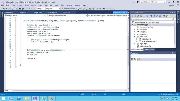Click the Property Pages wrench in Properties panel
Screen dimensions: 180x101
click(x=139, y=59)
